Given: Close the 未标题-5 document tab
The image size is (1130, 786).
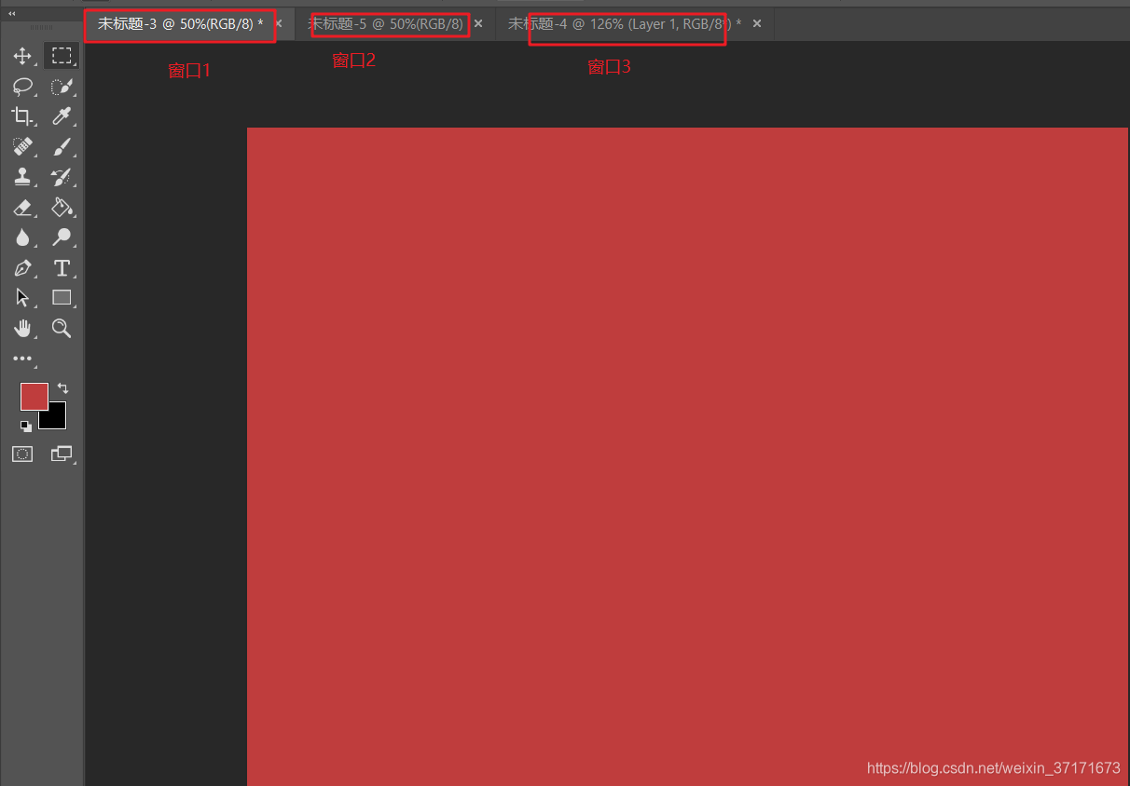Looking at the screenshot, I should (x=478, y=24).
